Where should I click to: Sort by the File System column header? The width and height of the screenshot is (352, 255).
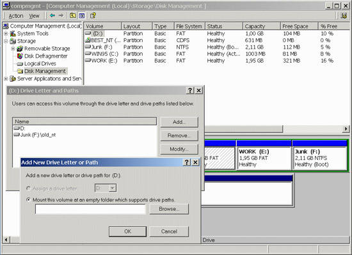(x=189, y=26)
